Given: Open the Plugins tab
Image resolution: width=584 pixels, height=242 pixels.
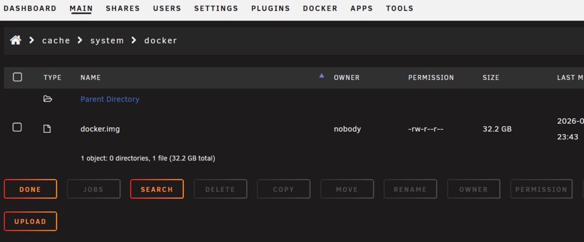Looking at the screenshot, I should click(270, 8).
